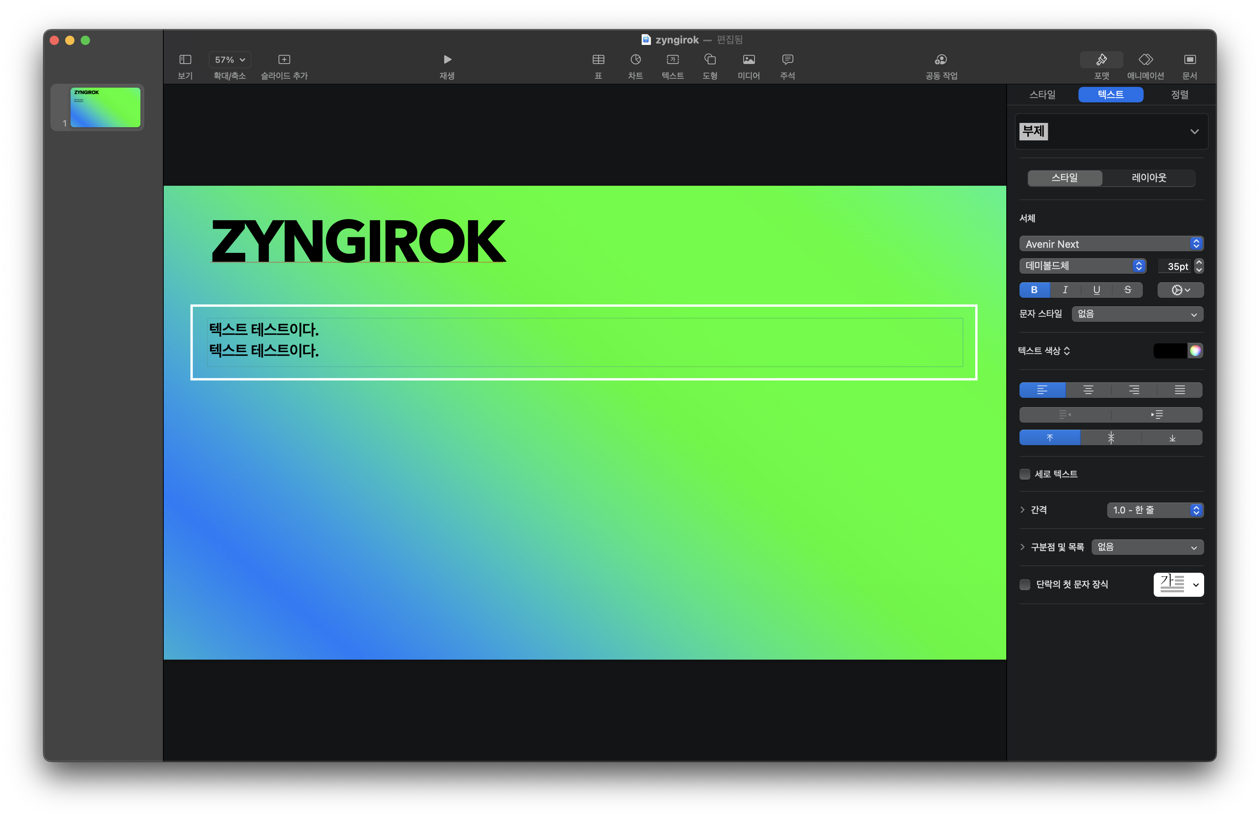
Task: Click the Collaborate toolbar icon
Action: coord(941,59)
